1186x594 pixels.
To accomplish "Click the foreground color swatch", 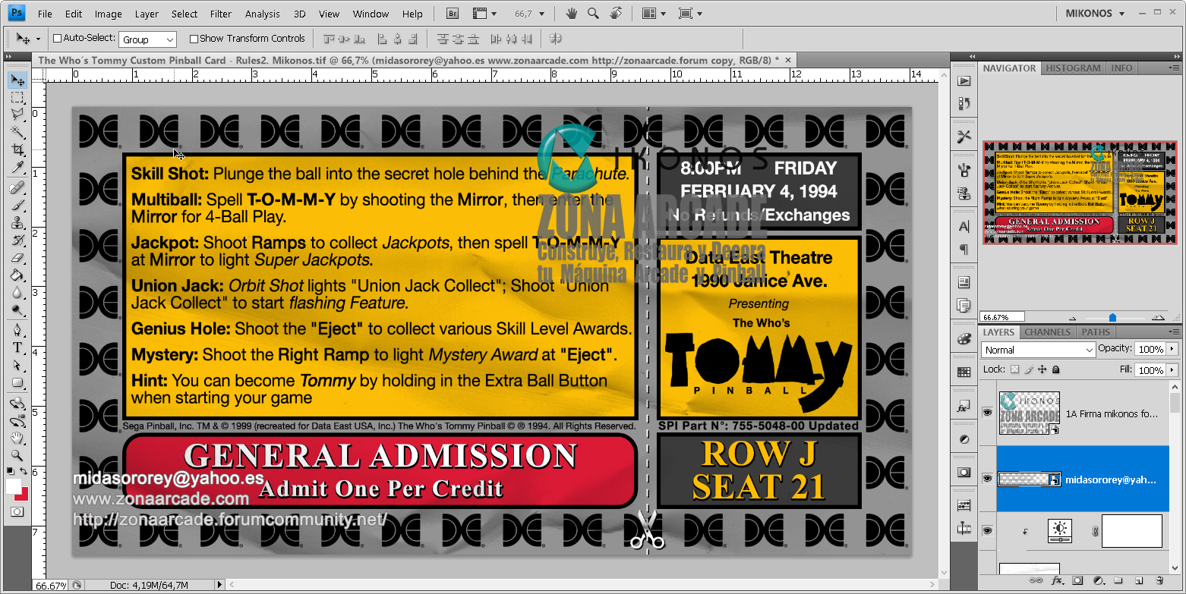I will (x=14, y=486).
